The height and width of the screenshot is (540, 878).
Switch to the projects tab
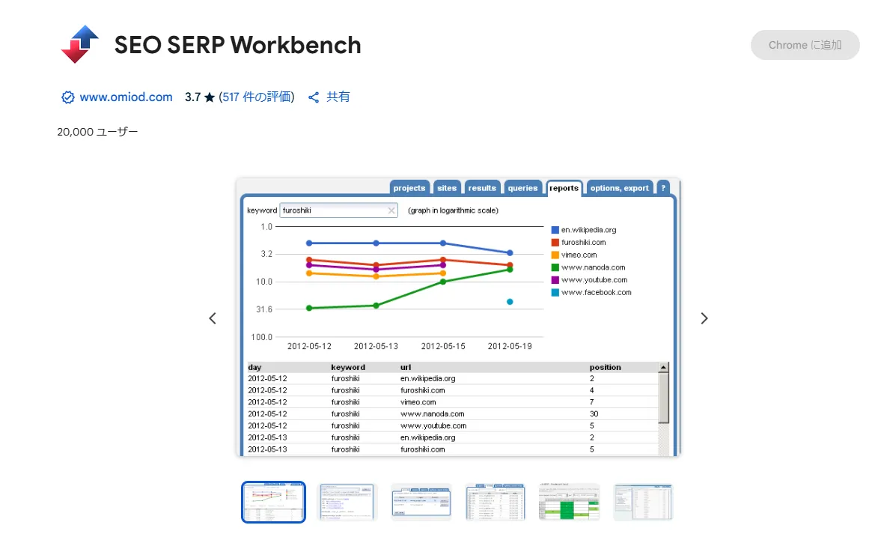[409, 188]
